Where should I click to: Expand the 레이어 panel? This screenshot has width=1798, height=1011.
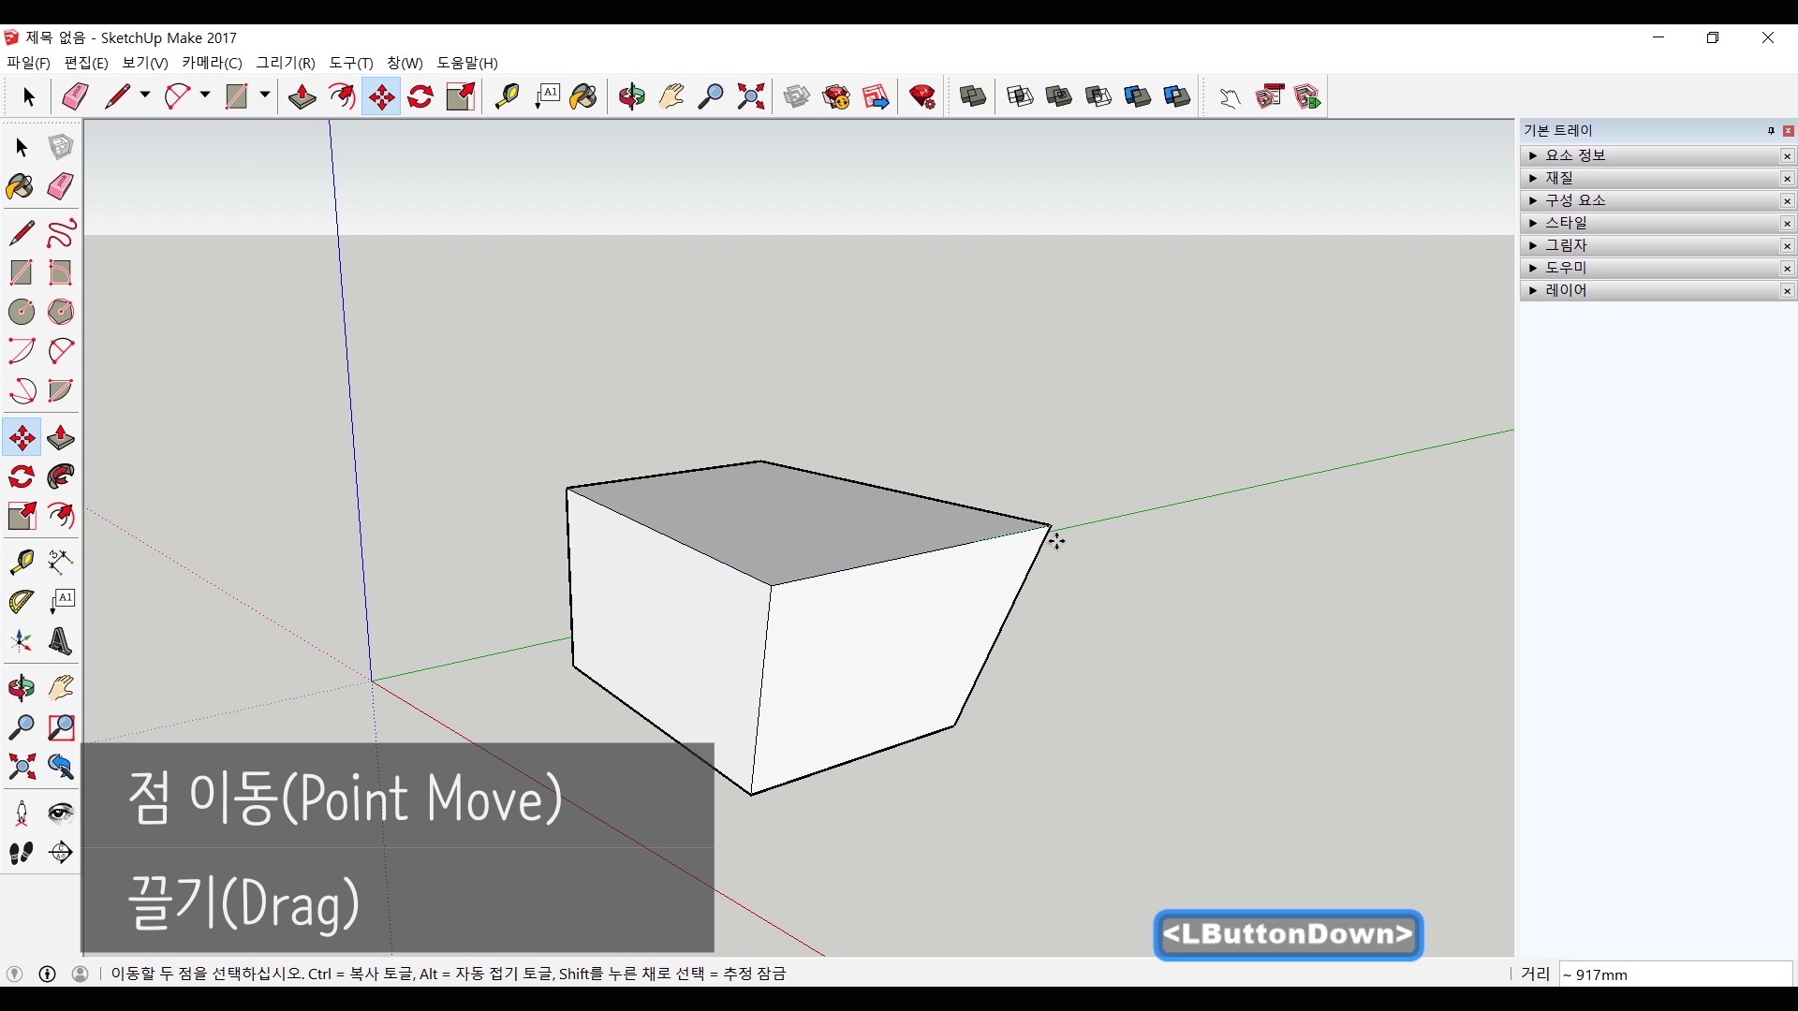[x=1566, y=290]
